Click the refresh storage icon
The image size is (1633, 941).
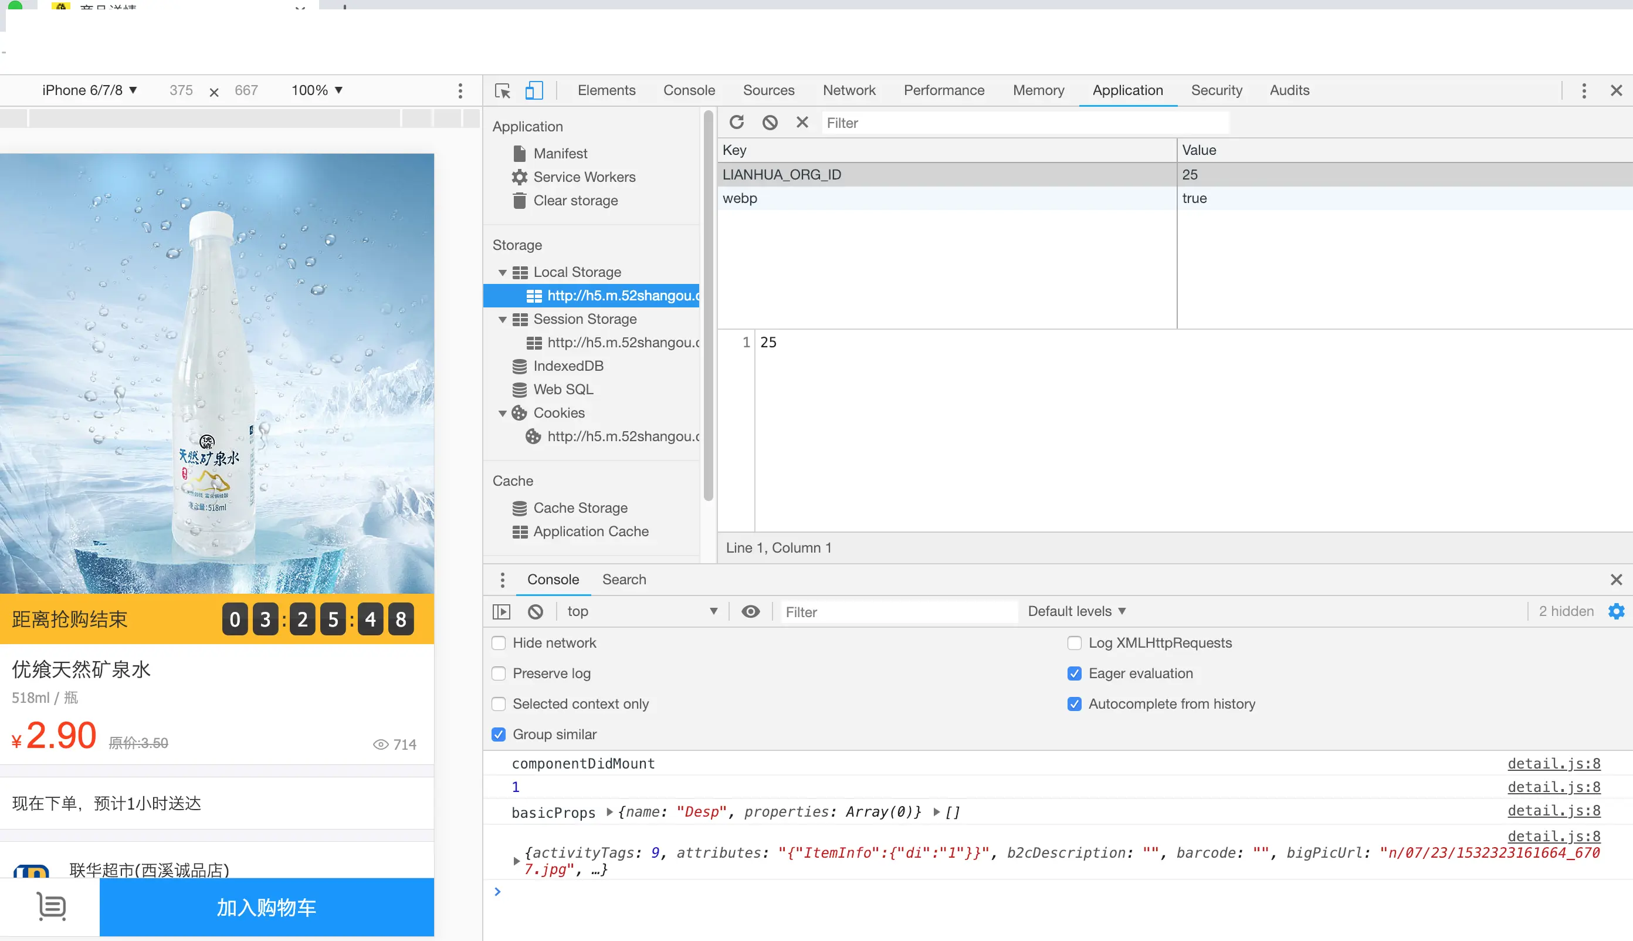pyautogui.click(x=736, y=122)
